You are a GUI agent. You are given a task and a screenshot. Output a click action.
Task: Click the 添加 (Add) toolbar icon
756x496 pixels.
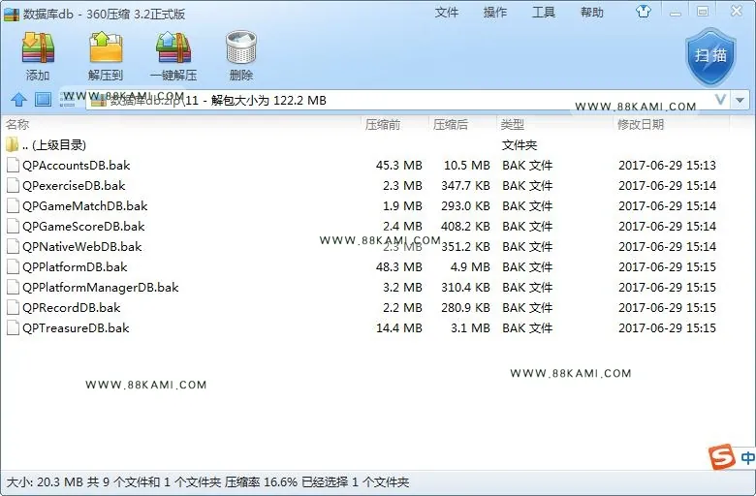38,55
